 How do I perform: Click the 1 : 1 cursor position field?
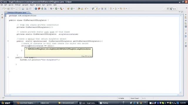pos(144,98)
